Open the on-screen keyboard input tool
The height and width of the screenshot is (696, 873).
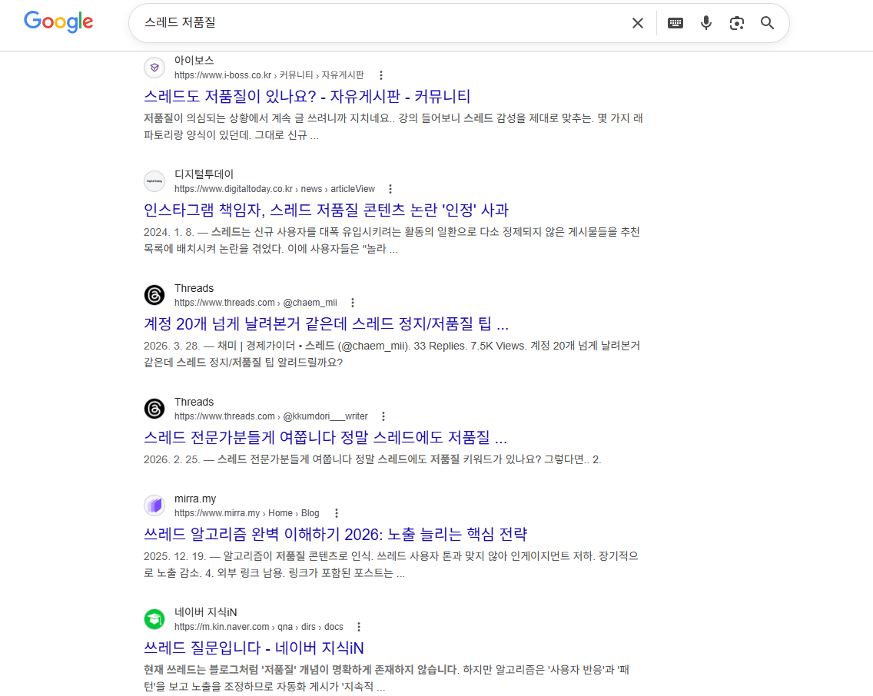pyautogui.click(x=675, y=23)
